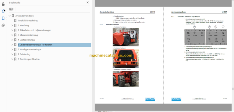
Task: Open the Innehållsförteckning bookmark
Action: point(28,21)
